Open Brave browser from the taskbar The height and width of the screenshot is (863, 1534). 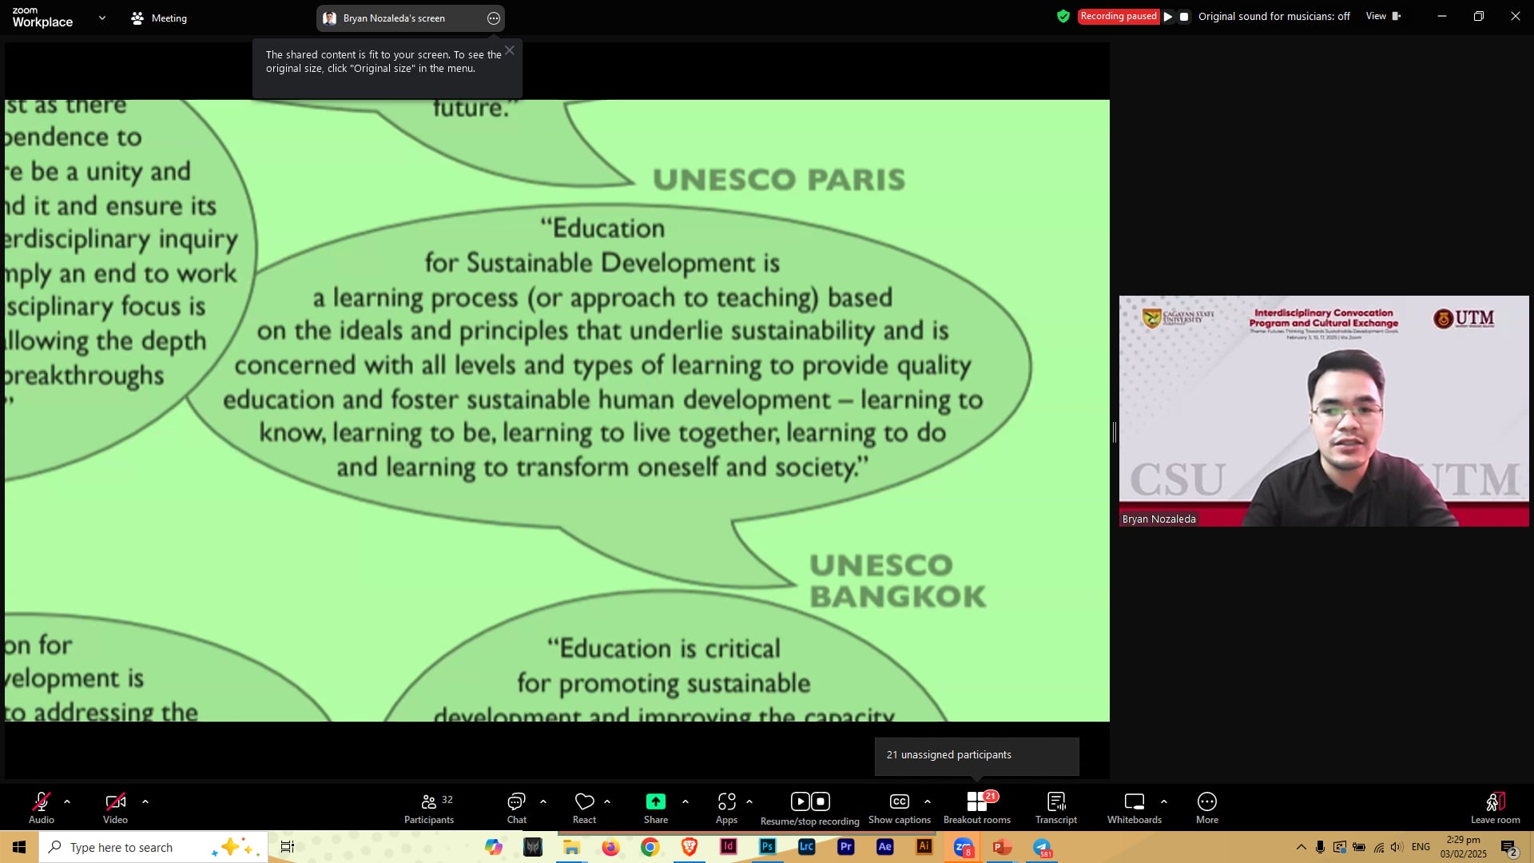pos(690,847)
